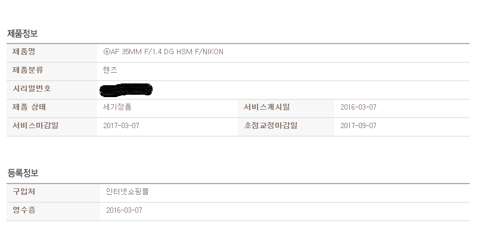Select the 제품분류 label
This screenshot has width=484, height=233.
point(28,70)
